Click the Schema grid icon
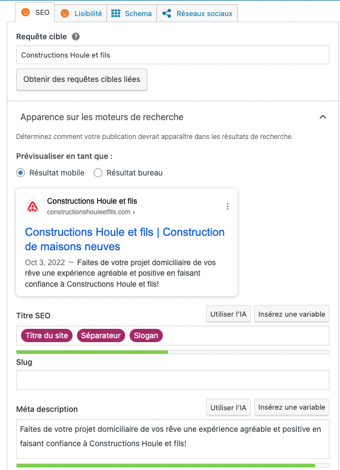Viewport: 340px width, 470px height. click(x=115, y=13)
